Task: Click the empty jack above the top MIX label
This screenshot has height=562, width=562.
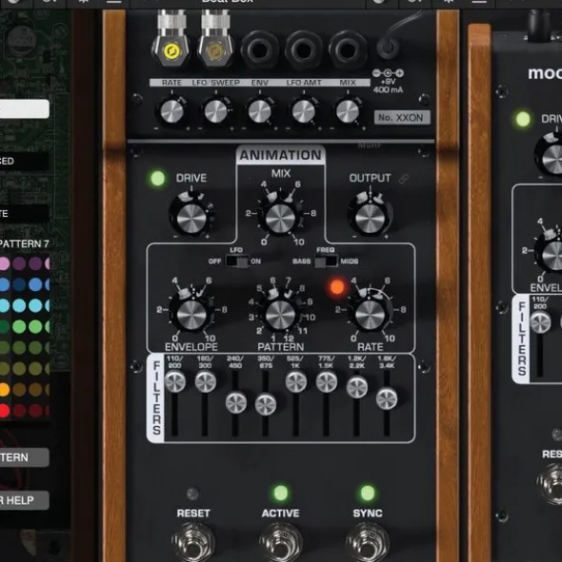Action: [348, 49]
